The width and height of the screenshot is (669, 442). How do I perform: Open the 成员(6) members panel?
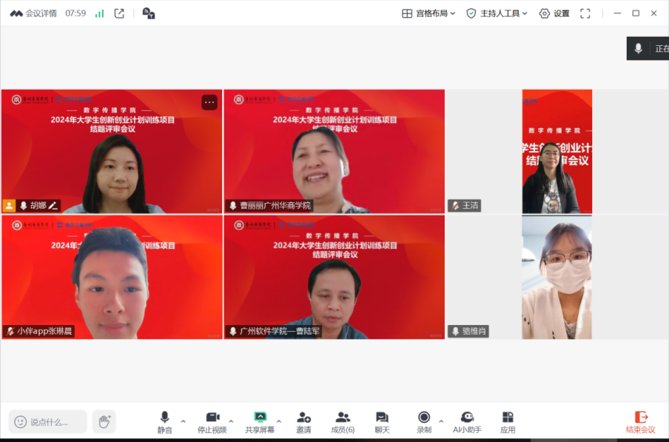click(343, 422)
